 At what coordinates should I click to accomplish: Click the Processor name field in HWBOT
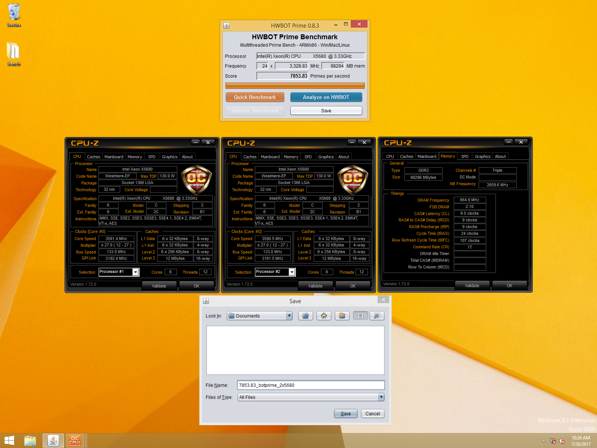310,56
